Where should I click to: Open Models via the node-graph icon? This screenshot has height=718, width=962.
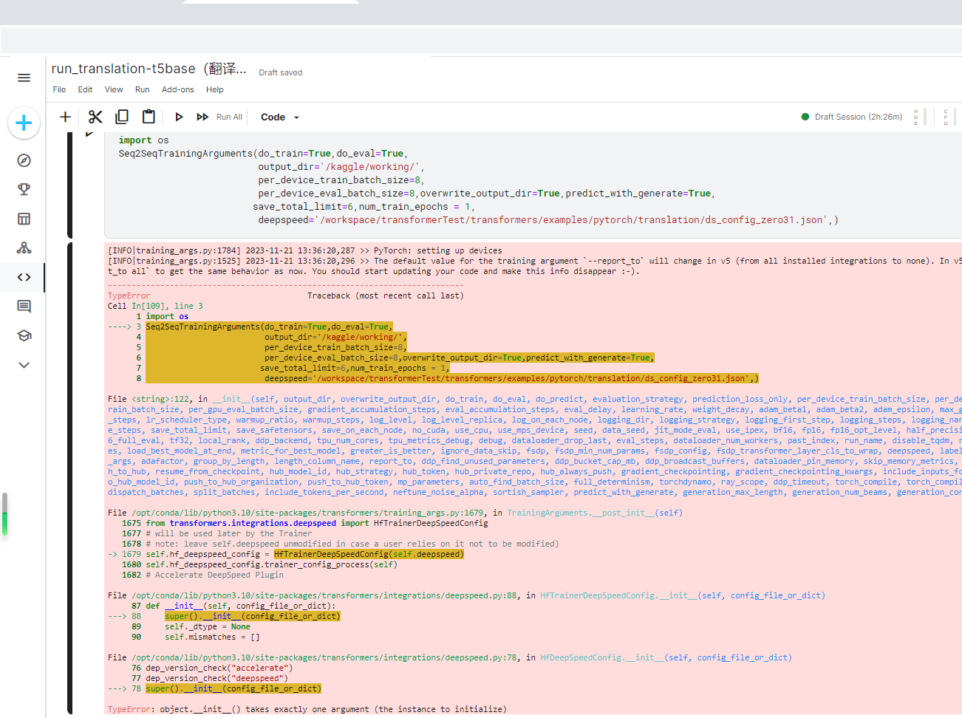click(x=24, y=247)
